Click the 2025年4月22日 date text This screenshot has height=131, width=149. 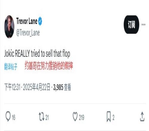pyautogui.click(x=37, y=87)
